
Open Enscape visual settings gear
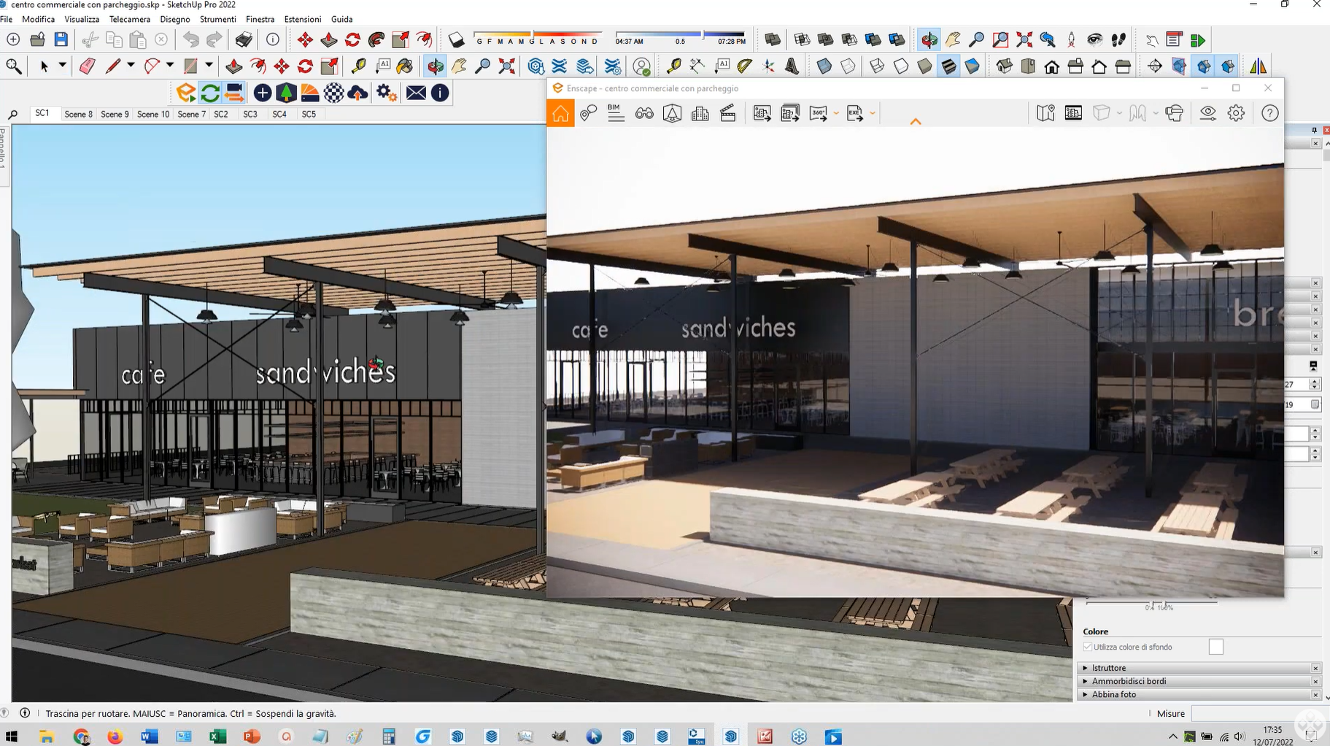[1236, 113]
